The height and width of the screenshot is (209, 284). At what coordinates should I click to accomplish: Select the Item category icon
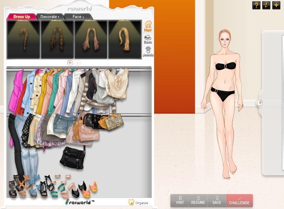click(x=148, y=40)
